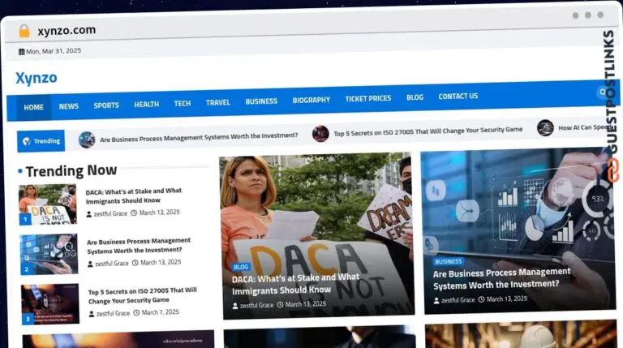This screenshot has width=623, height=348.
Task: Click the round thumbnail before Business Process ticker
Action: click(87, 140)
